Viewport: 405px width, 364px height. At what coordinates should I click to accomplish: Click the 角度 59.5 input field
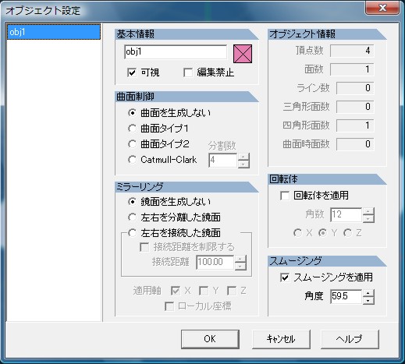(x=346, y=296)
